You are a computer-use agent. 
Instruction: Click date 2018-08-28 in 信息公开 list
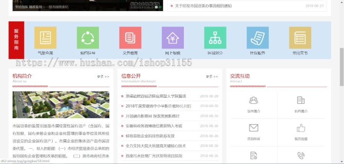209,96
